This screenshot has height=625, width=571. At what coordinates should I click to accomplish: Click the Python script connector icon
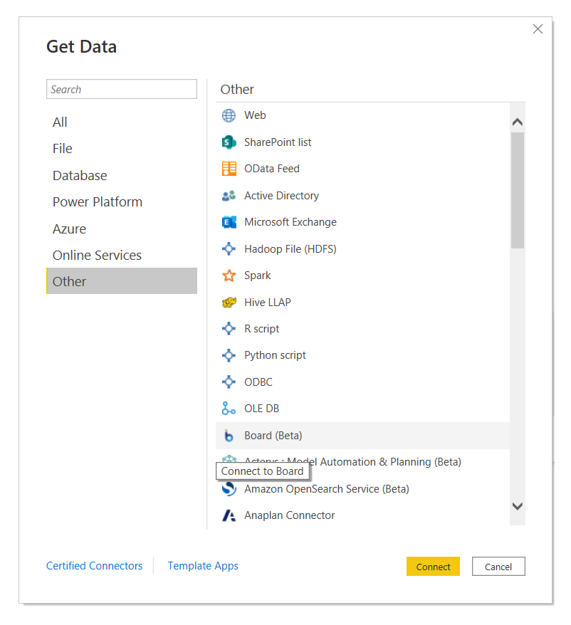[229, 355]
